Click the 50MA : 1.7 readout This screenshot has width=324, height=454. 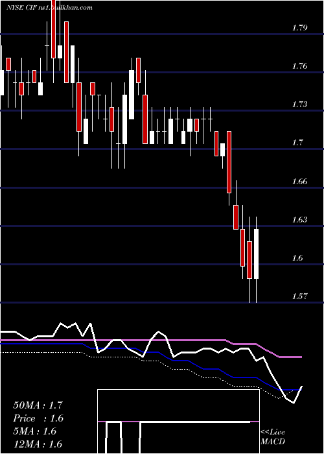(38, 405)
